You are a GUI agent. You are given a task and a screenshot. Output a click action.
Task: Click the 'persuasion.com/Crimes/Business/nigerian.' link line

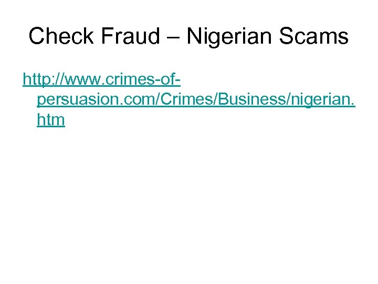pos(195,100)
